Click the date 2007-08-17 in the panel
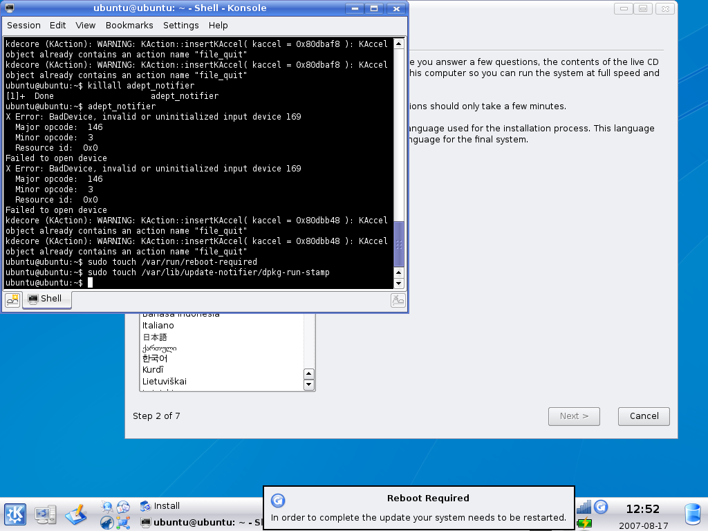Image resolution: width=708 pixels, height=531 pixels. [x=643, y=525]
